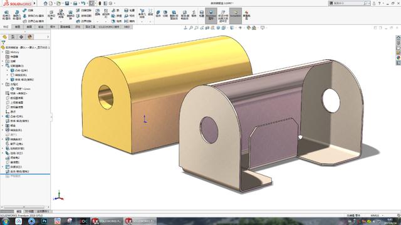Click the Undo arrow icon

[x=83, y=3]
